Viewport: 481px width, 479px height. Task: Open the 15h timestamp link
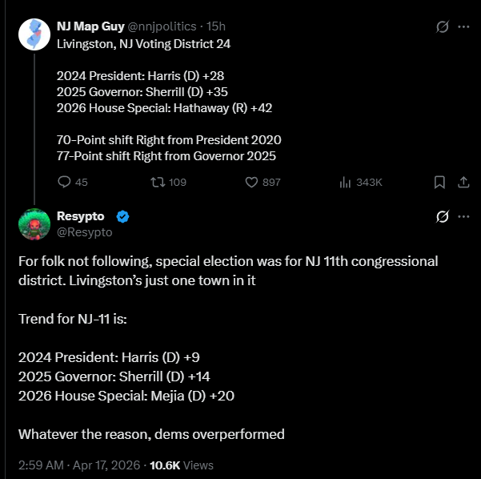tap(214, 27)
